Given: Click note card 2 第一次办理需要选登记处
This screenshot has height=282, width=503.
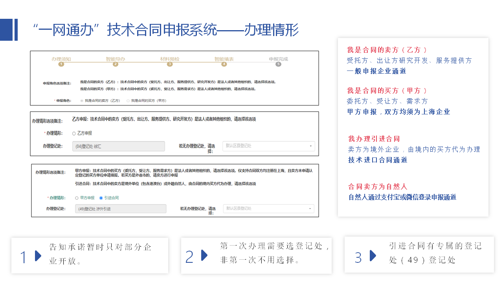Looking at the screenshot, I should coord(256,255).
